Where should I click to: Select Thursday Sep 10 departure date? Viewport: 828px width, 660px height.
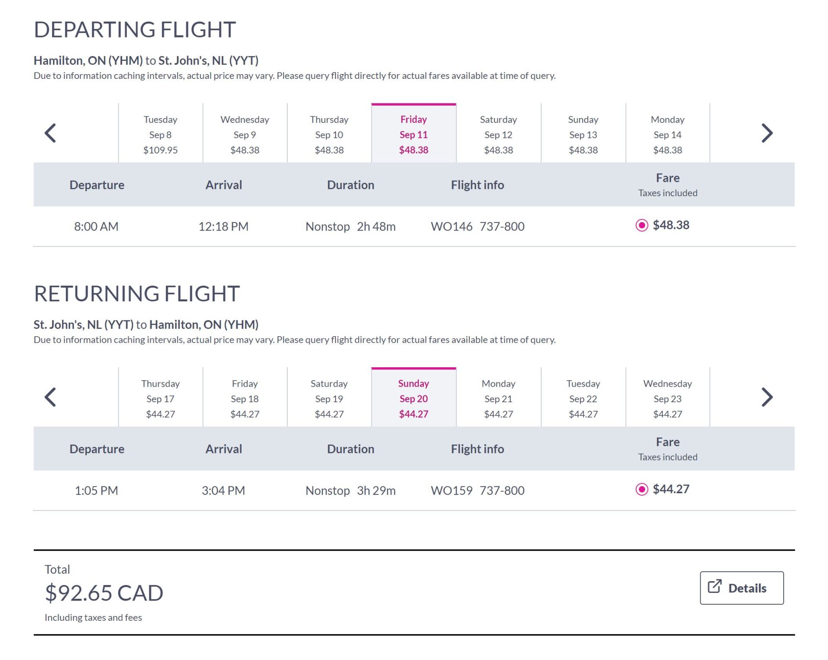click(329, 134)
